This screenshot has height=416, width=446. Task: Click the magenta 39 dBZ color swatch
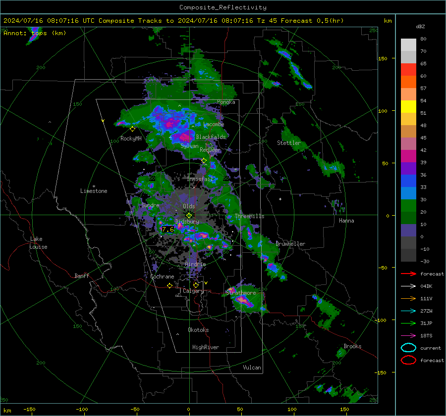click(x=408, y=156)
